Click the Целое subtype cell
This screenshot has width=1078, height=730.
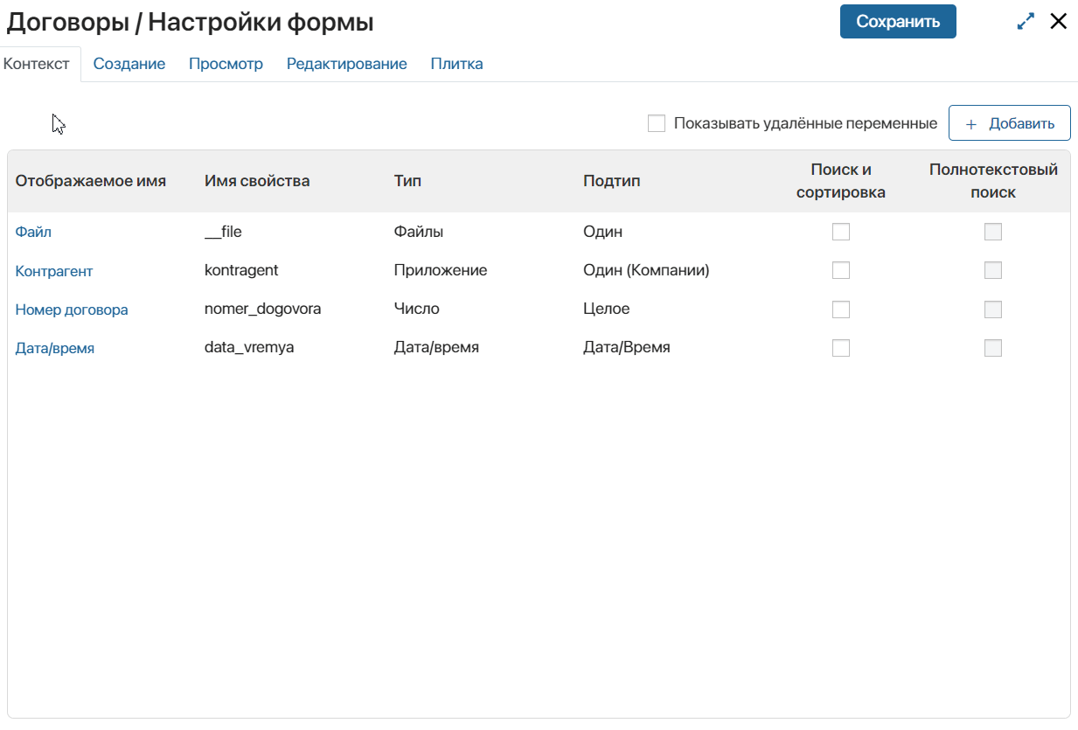tap(607, 309)
